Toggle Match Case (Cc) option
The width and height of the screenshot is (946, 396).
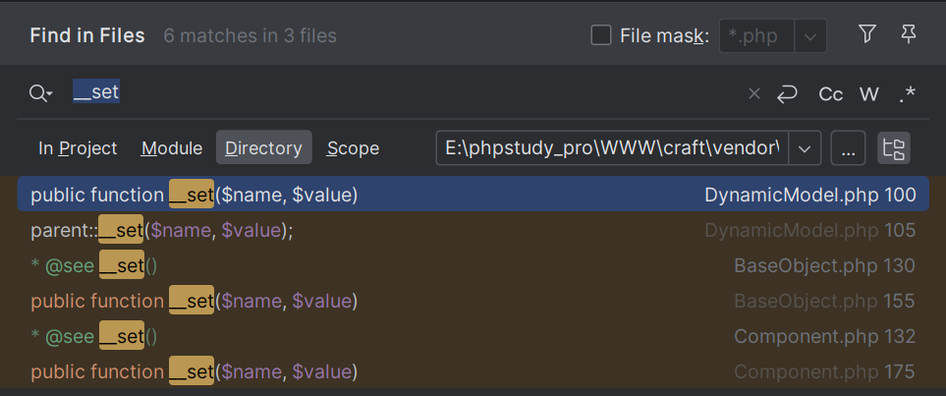(831, 94)
